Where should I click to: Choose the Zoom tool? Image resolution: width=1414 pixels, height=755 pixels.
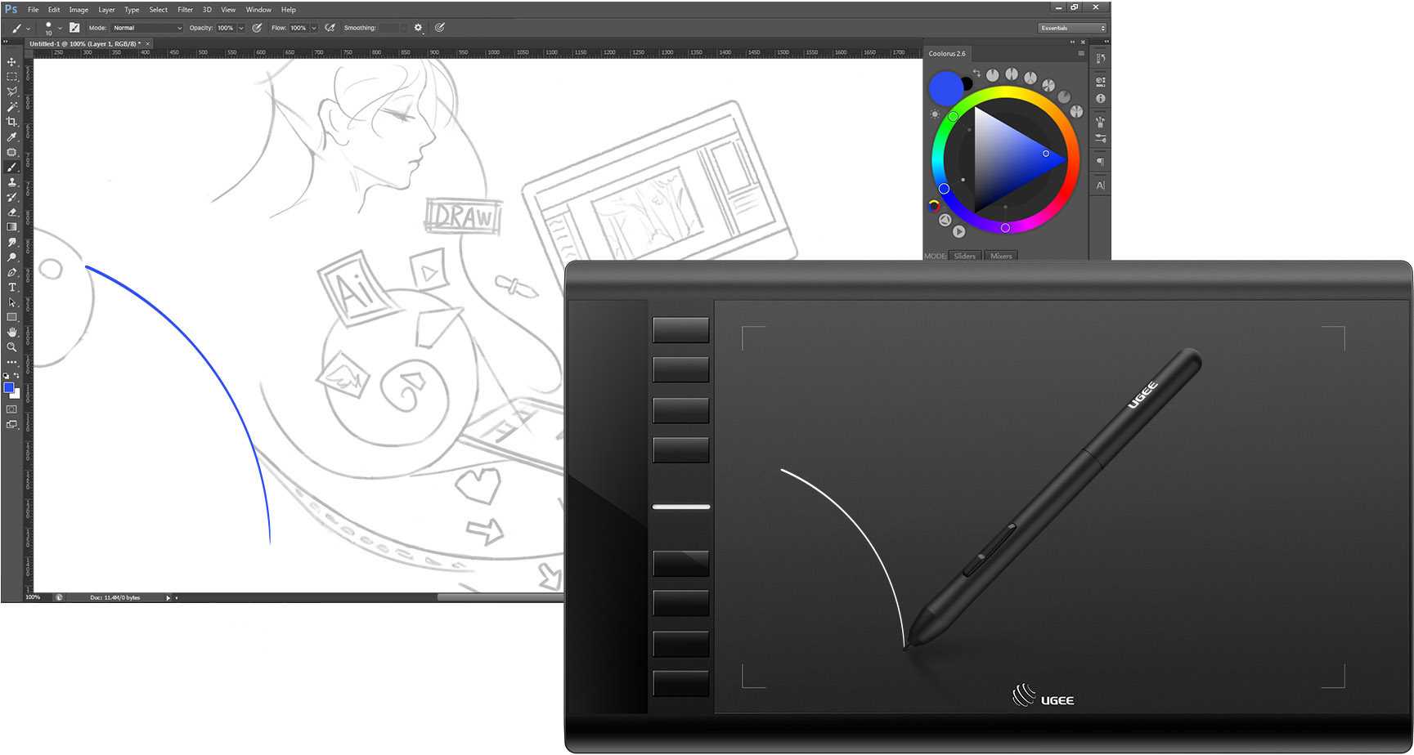pos(11,347)
